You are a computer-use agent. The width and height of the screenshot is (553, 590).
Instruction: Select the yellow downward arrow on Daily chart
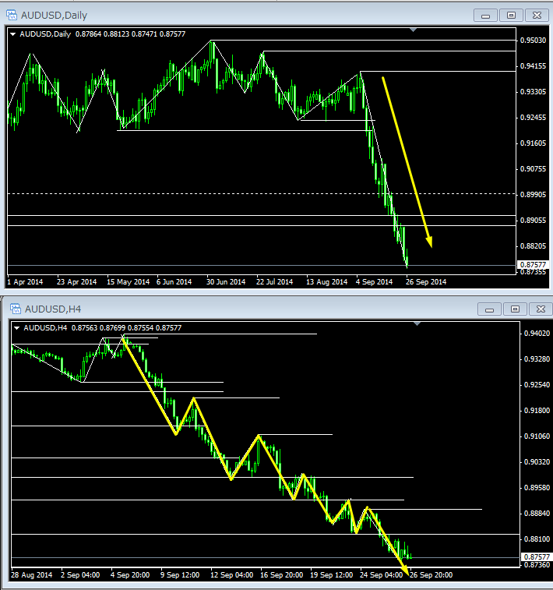405,160
